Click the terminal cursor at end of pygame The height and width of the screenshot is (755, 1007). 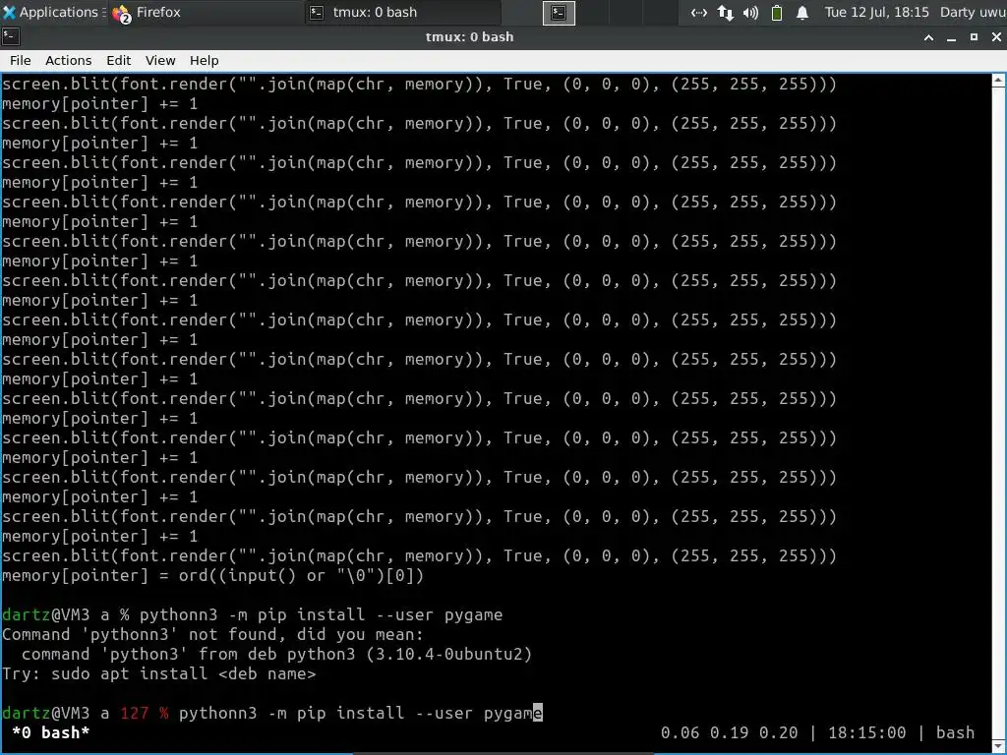(538, 713)
